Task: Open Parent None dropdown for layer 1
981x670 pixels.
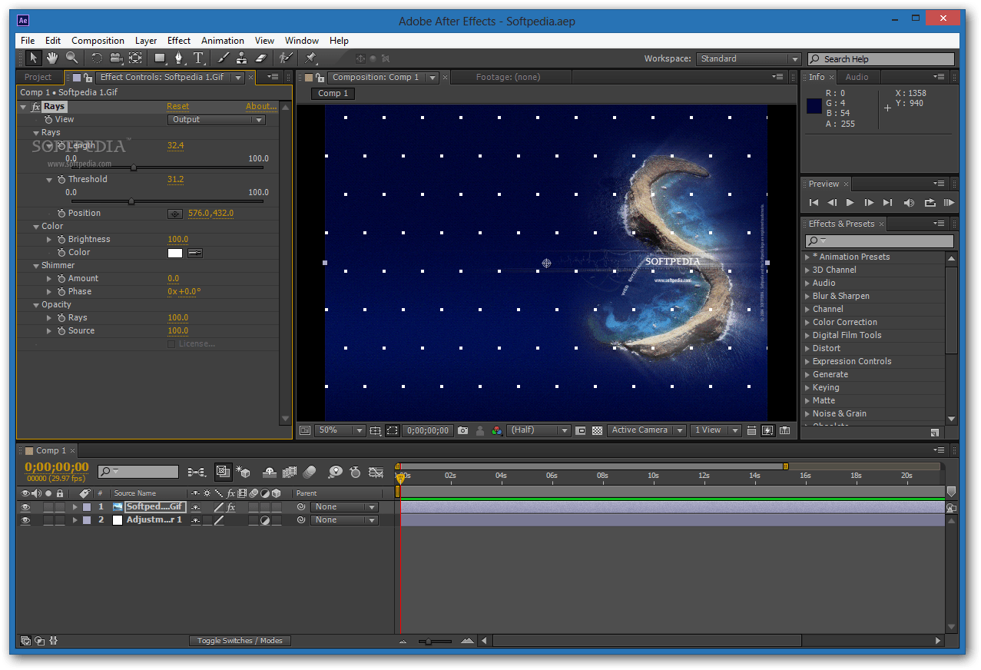Action: coord(344,507)
